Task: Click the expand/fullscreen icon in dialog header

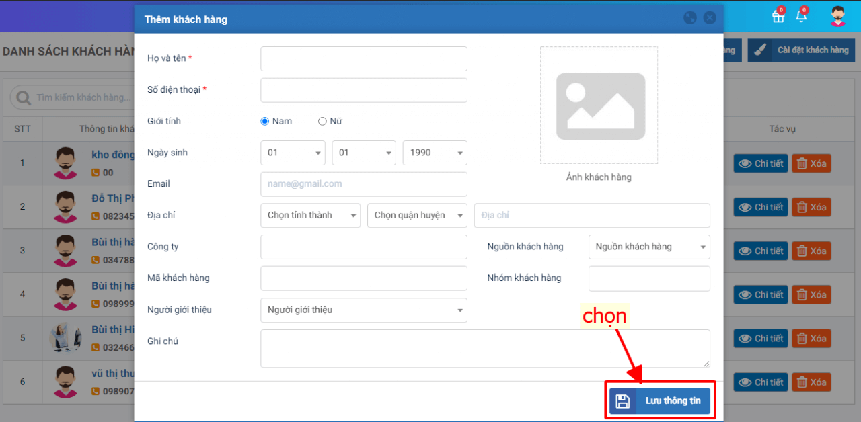Action: pos(689,18)
